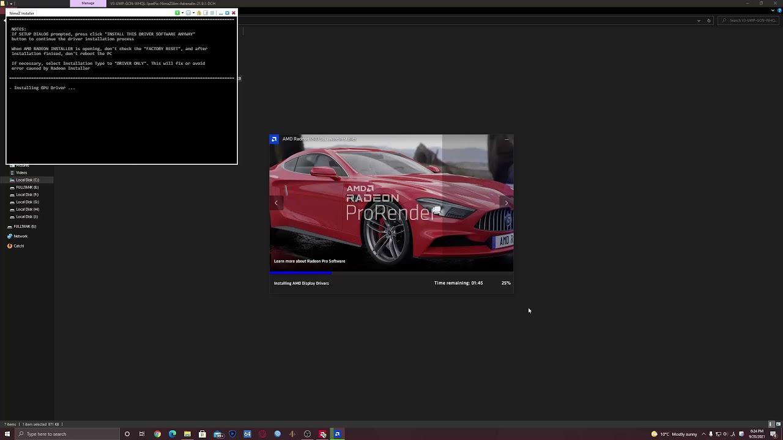Switch to details view in File Explorer

[770, 424]
